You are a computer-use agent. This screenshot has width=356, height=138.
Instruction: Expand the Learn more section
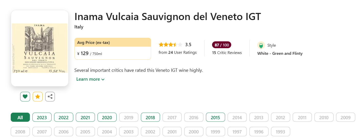point(90,79)
